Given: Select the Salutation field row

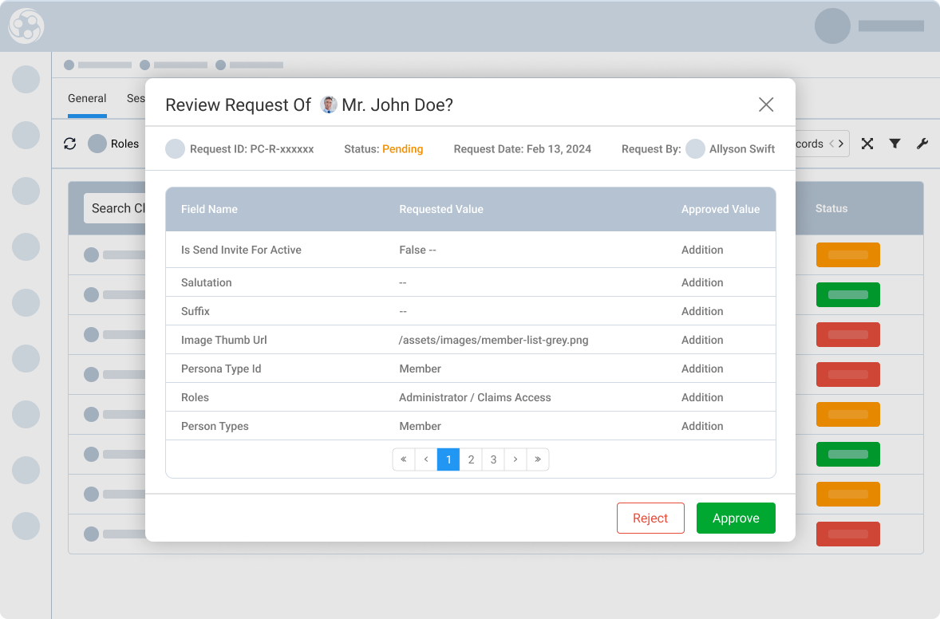Looking at the screenshot, I should pyautogui.click(x=471, y=282).
